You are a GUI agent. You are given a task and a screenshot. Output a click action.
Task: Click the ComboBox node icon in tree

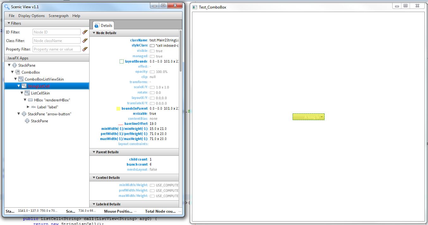pyautogui.click(x=18, y=72)
